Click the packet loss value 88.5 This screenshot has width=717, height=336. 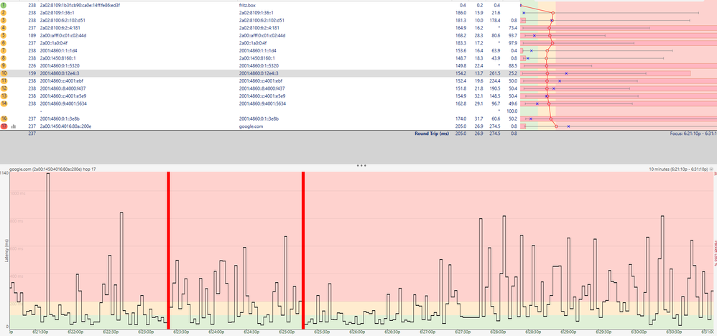512,65
